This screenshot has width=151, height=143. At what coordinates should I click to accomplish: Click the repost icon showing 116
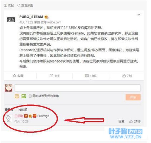[x=51, y=76]
